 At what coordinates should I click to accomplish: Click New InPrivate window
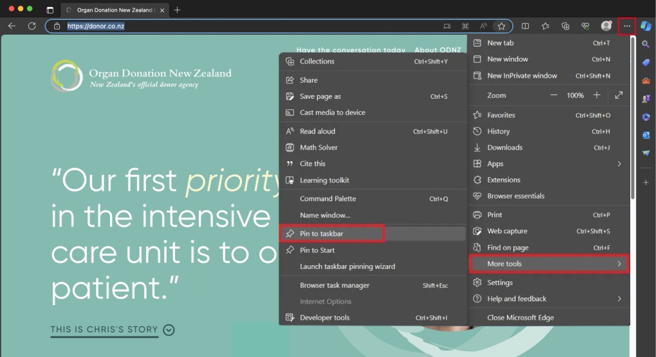[522, 76]
